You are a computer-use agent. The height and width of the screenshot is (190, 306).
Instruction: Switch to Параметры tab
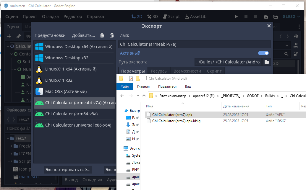(133, 71)
